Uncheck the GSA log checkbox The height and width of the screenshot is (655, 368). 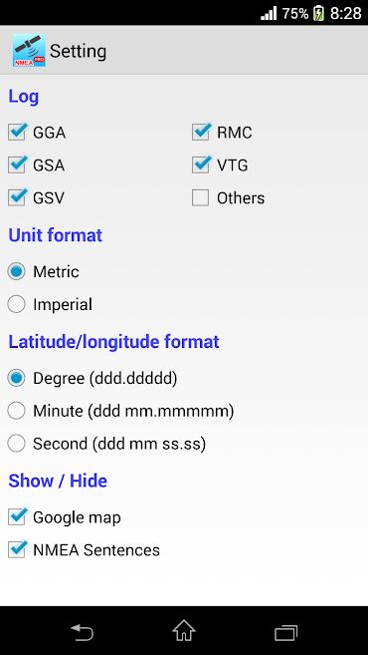[17, 164]
